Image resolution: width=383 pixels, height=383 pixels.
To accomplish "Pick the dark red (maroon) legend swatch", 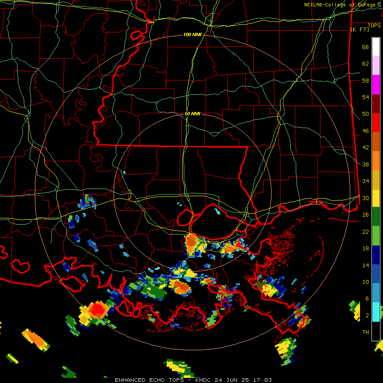I will [x=376, y=104].
